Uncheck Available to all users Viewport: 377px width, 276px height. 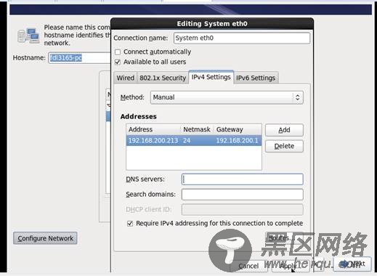point(118,62)
